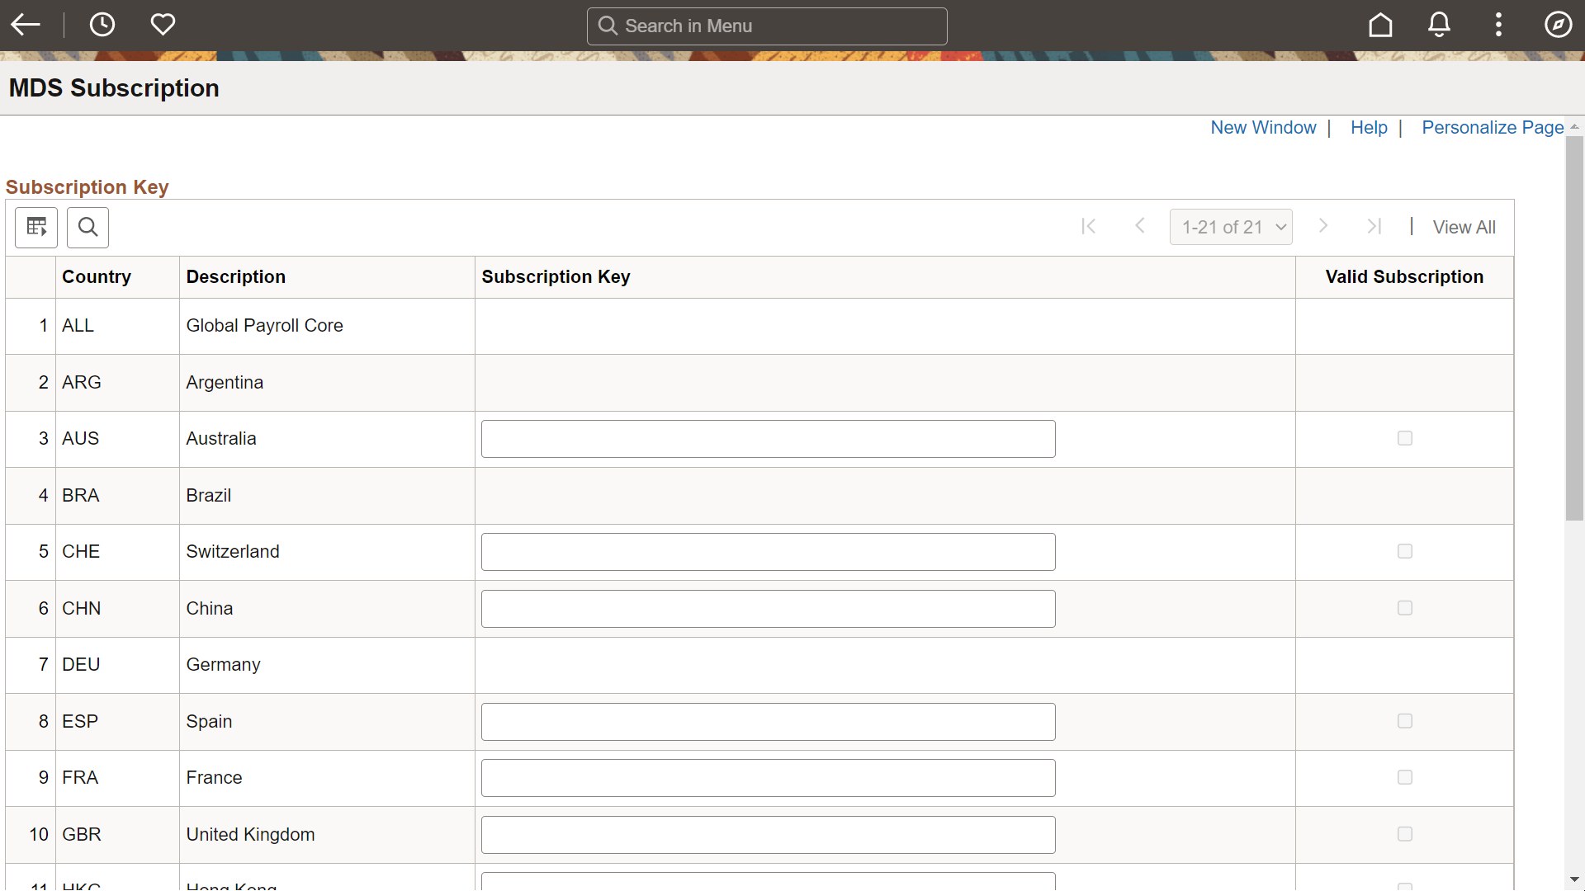Select the Help menu item
Viewport: 1585px width, 891px height.
[1370, 129]
